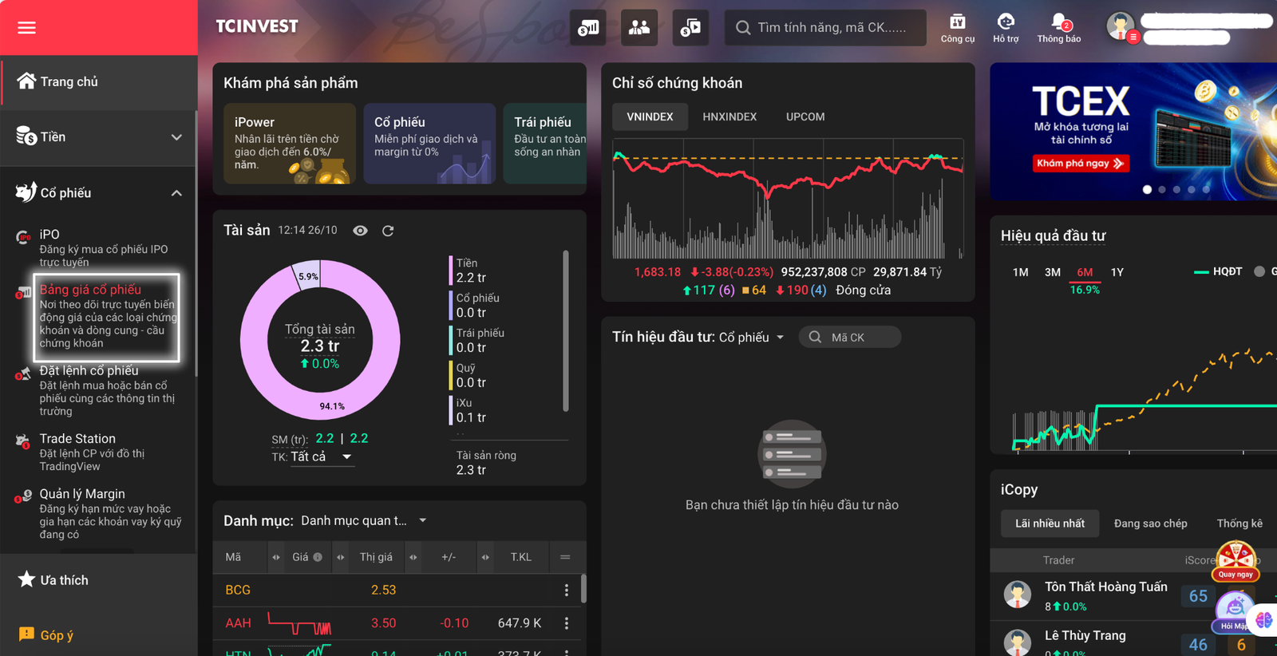1277x656 pixels.
Task: Switch to the HNXINDEX tab
Action: pyautogui.click(x=729, y=117)
